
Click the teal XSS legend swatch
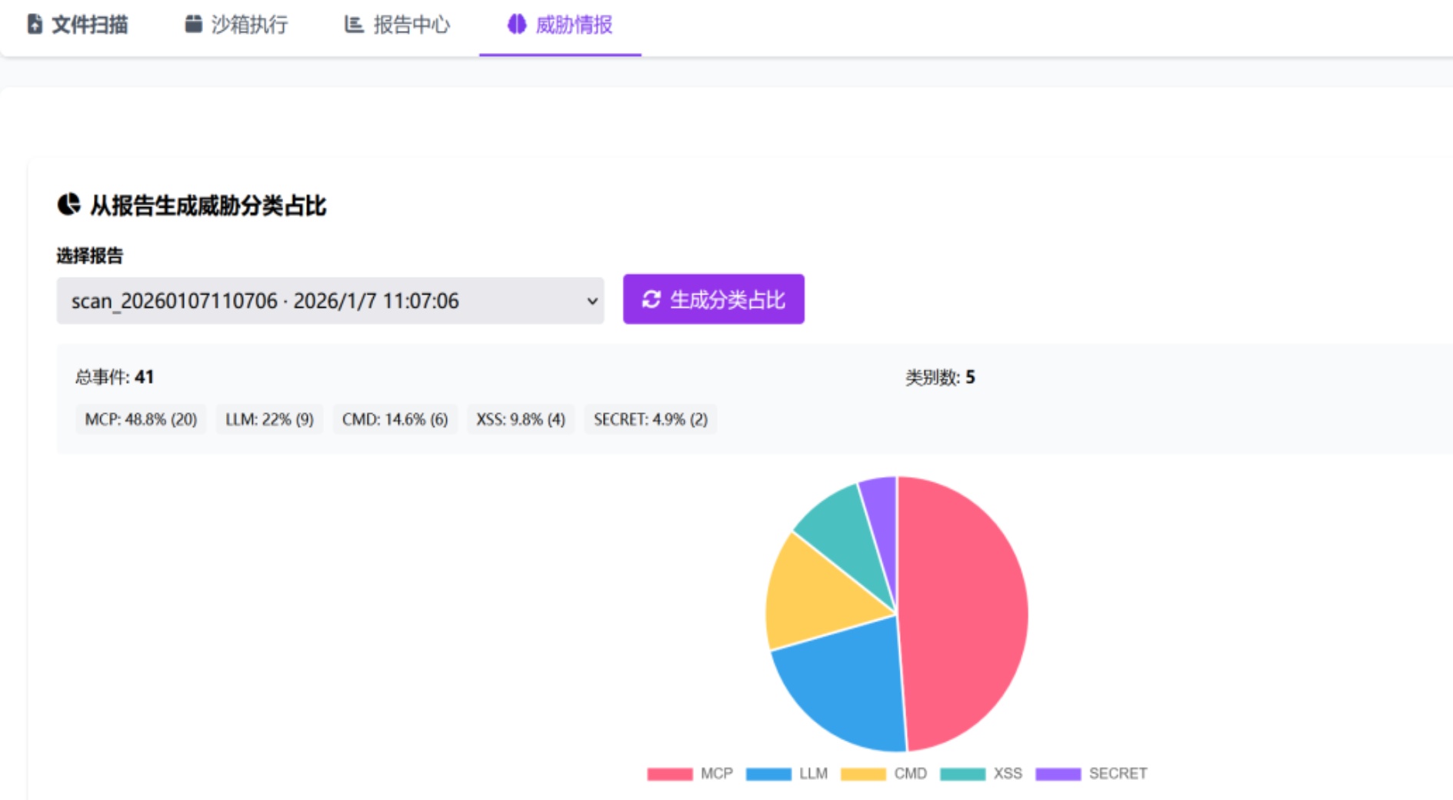(x=962, y=774)
